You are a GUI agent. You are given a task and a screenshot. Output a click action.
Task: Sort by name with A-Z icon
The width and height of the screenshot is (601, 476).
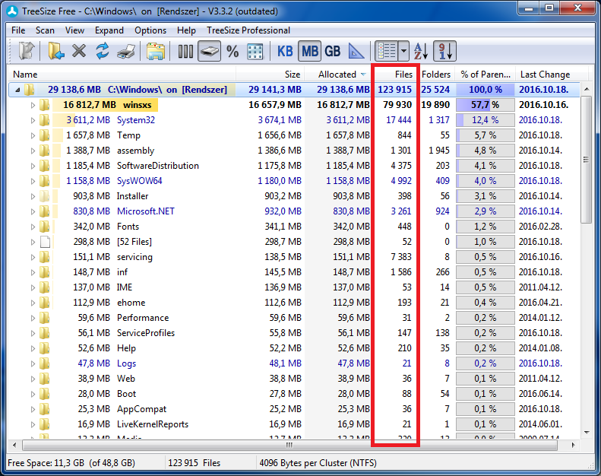tap(421, 52)
